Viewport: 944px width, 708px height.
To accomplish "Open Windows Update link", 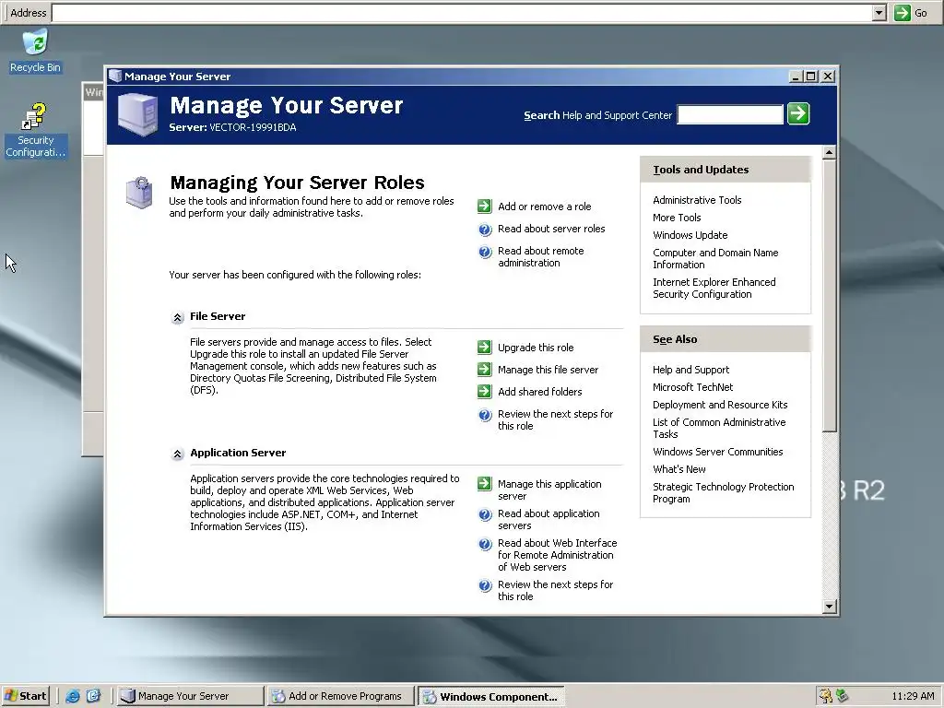I will pos(690,235).
